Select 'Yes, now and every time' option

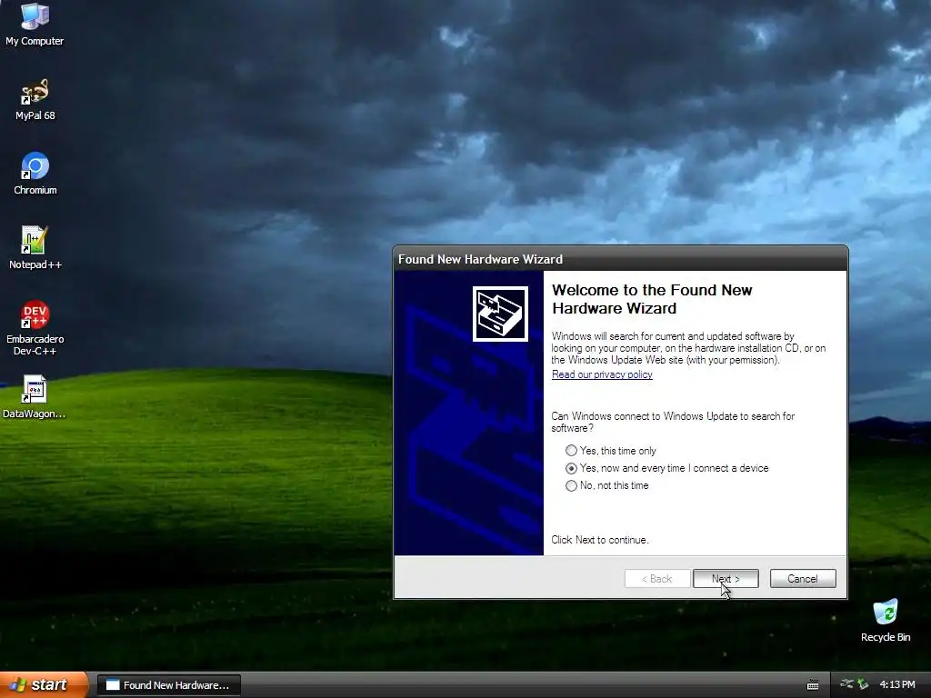point(666,468)
